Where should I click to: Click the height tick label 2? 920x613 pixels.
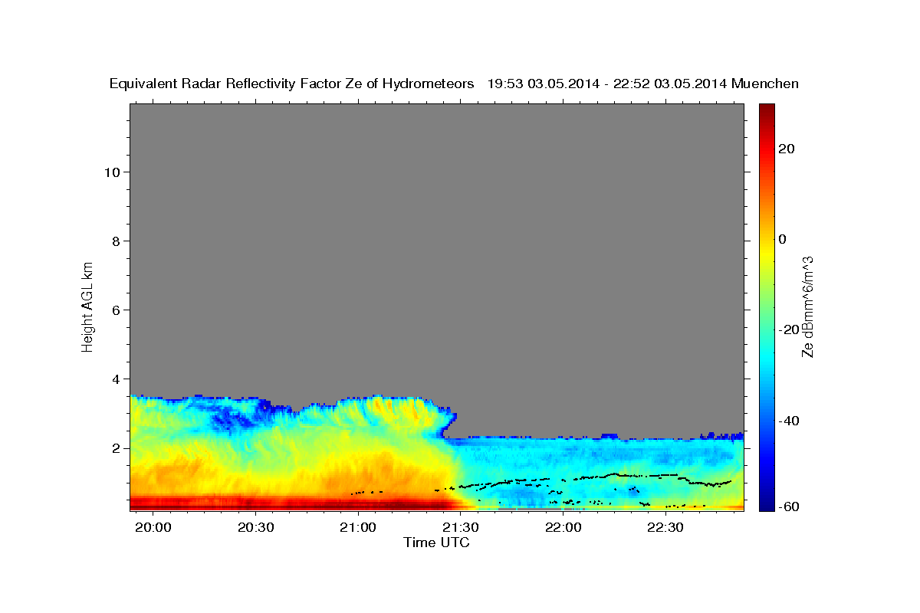tap(114, 447)
